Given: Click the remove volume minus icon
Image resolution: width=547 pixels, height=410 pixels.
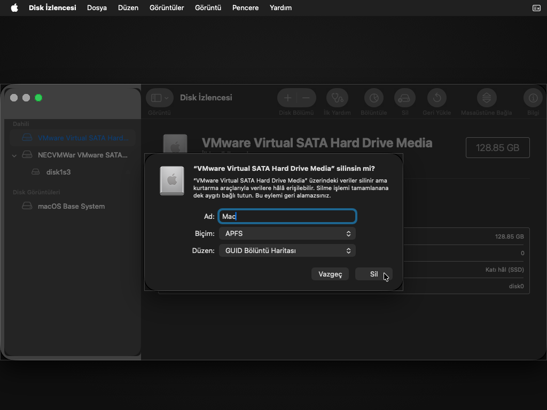Looking at the screenshot, I should tap(306, 98).
